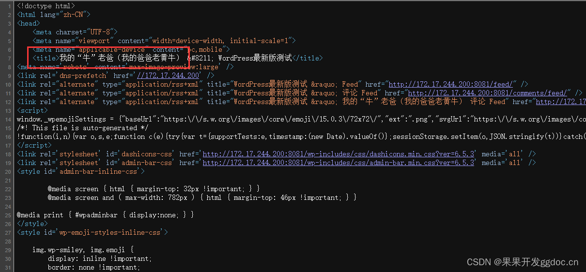Click line number 24 in the gutter
This screenshot has width=586, height=272.
click(9, 206)
